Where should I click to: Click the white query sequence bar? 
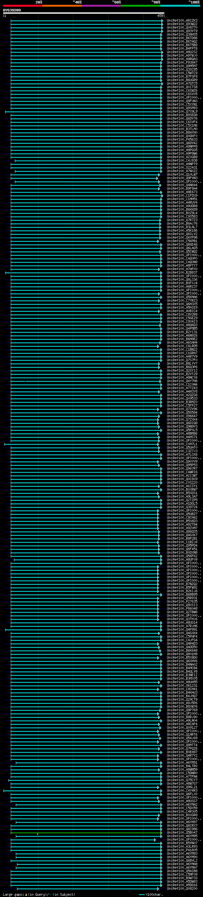[84, 13]
